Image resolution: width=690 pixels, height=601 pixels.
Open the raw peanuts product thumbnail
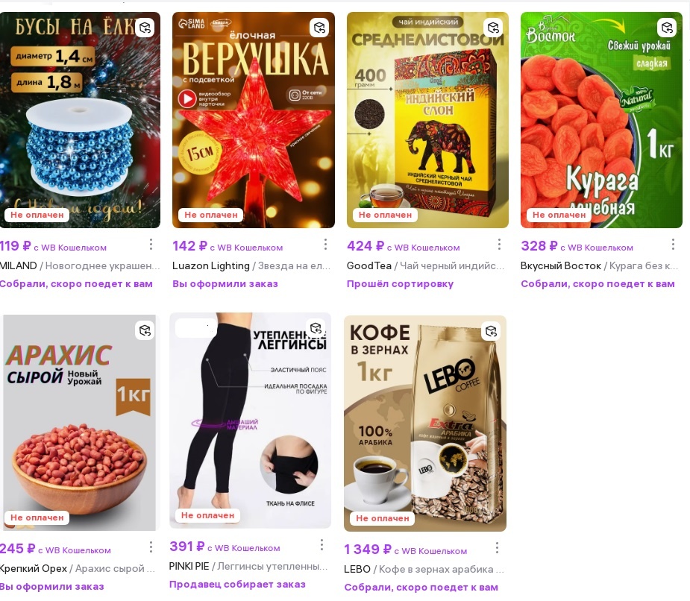[80, 422]
